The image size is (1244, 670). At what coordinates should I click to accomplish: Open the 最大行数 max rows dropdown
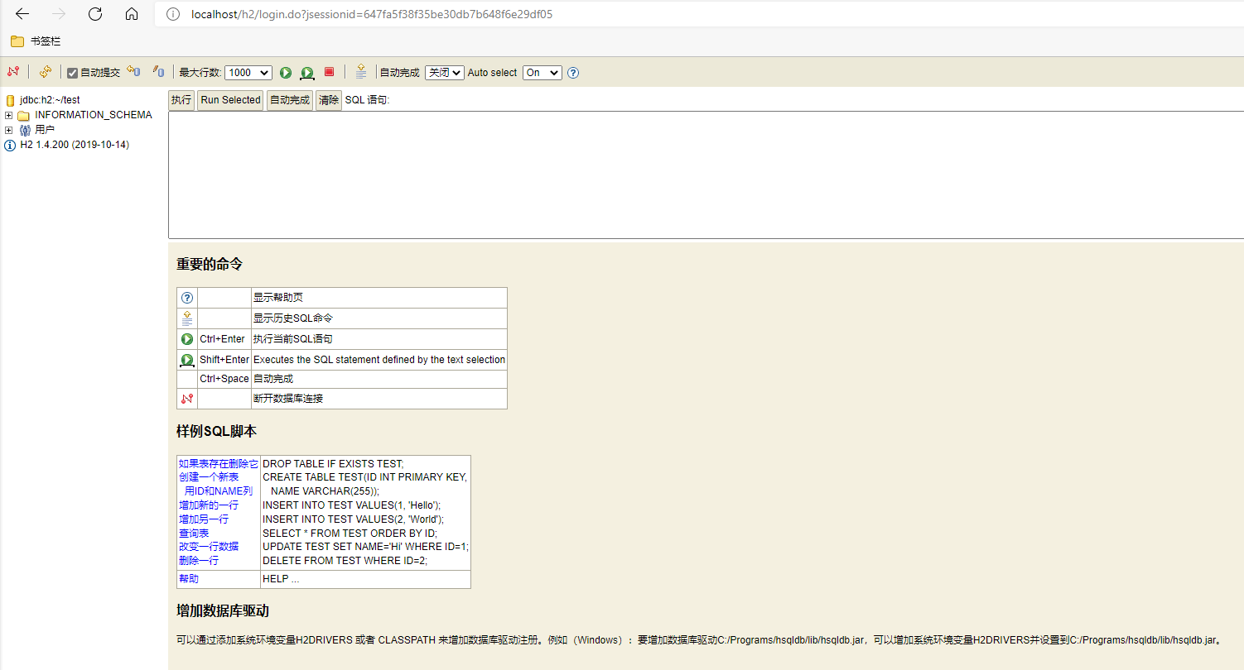click(248, 72)
